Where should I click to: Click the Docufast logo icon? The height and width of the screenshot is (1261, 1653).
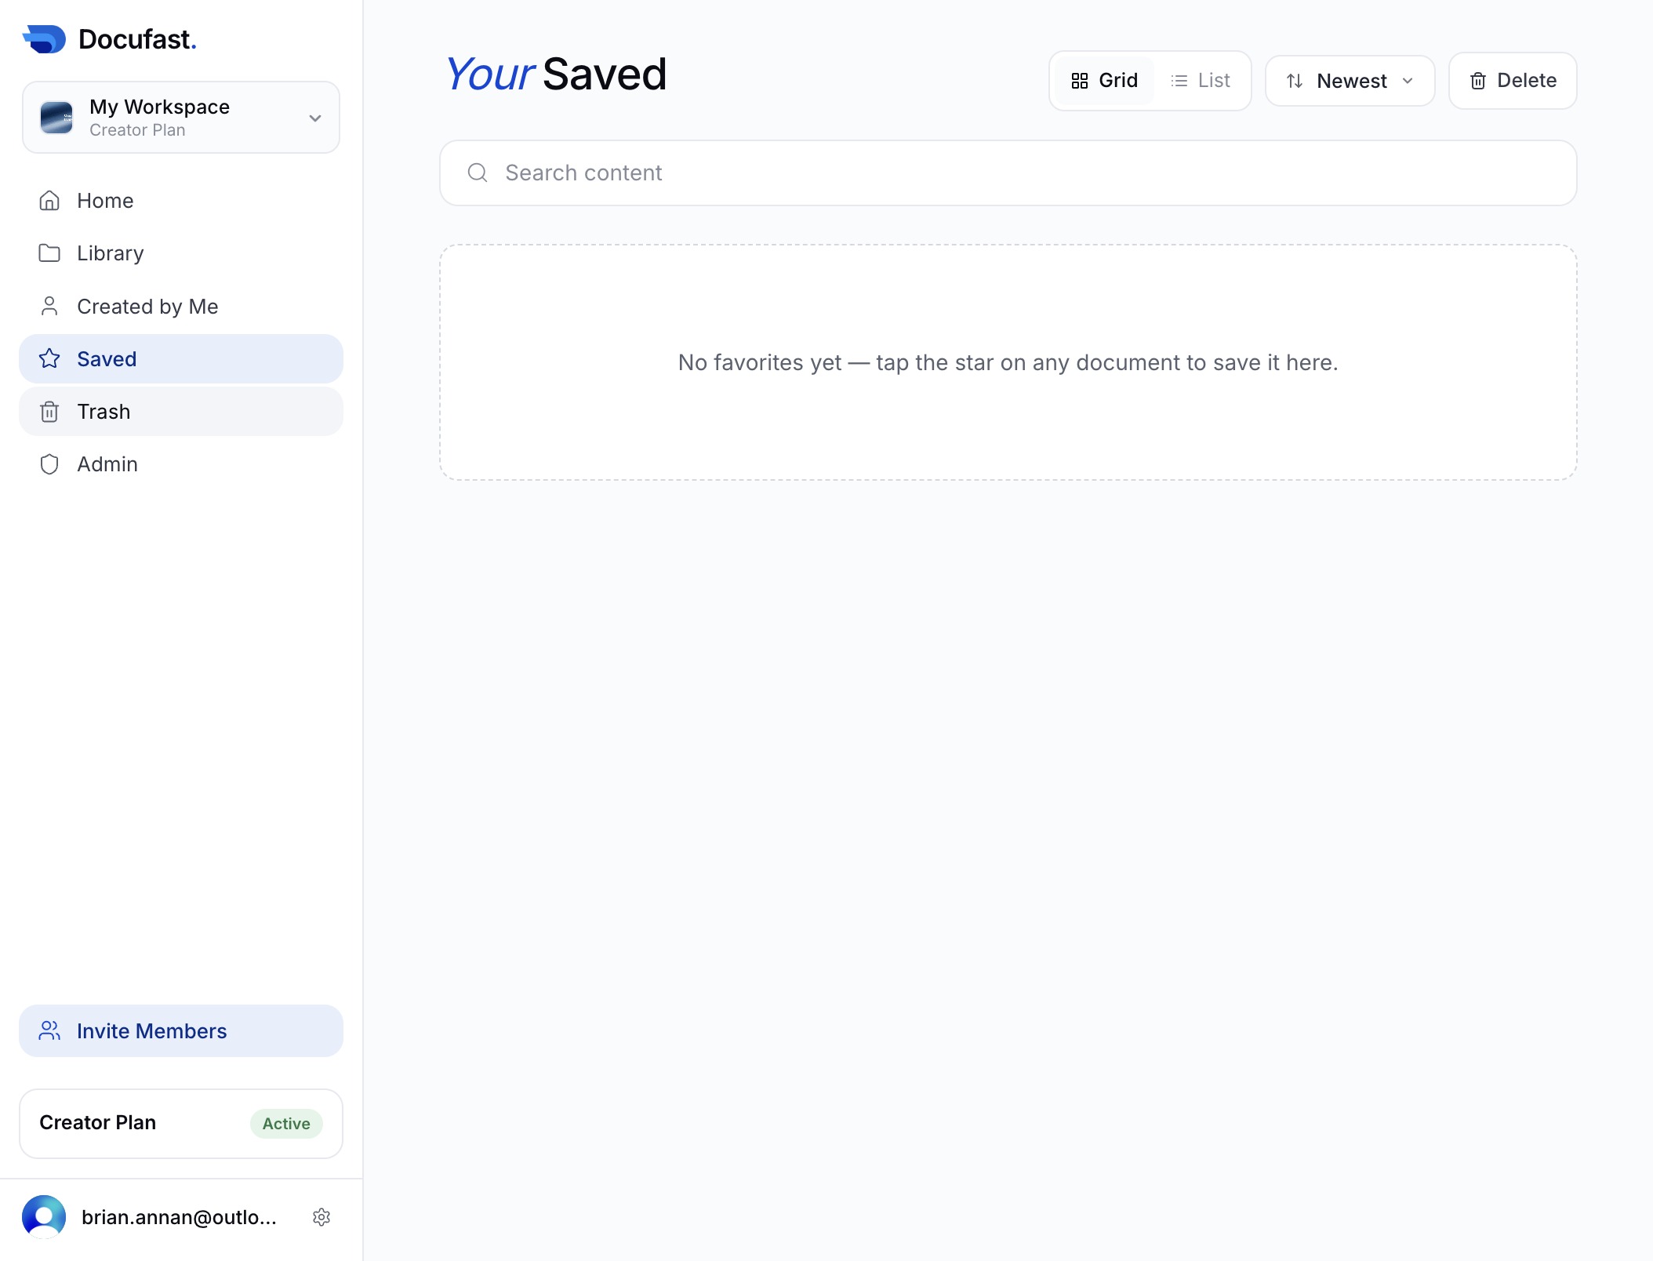[44, 39]
